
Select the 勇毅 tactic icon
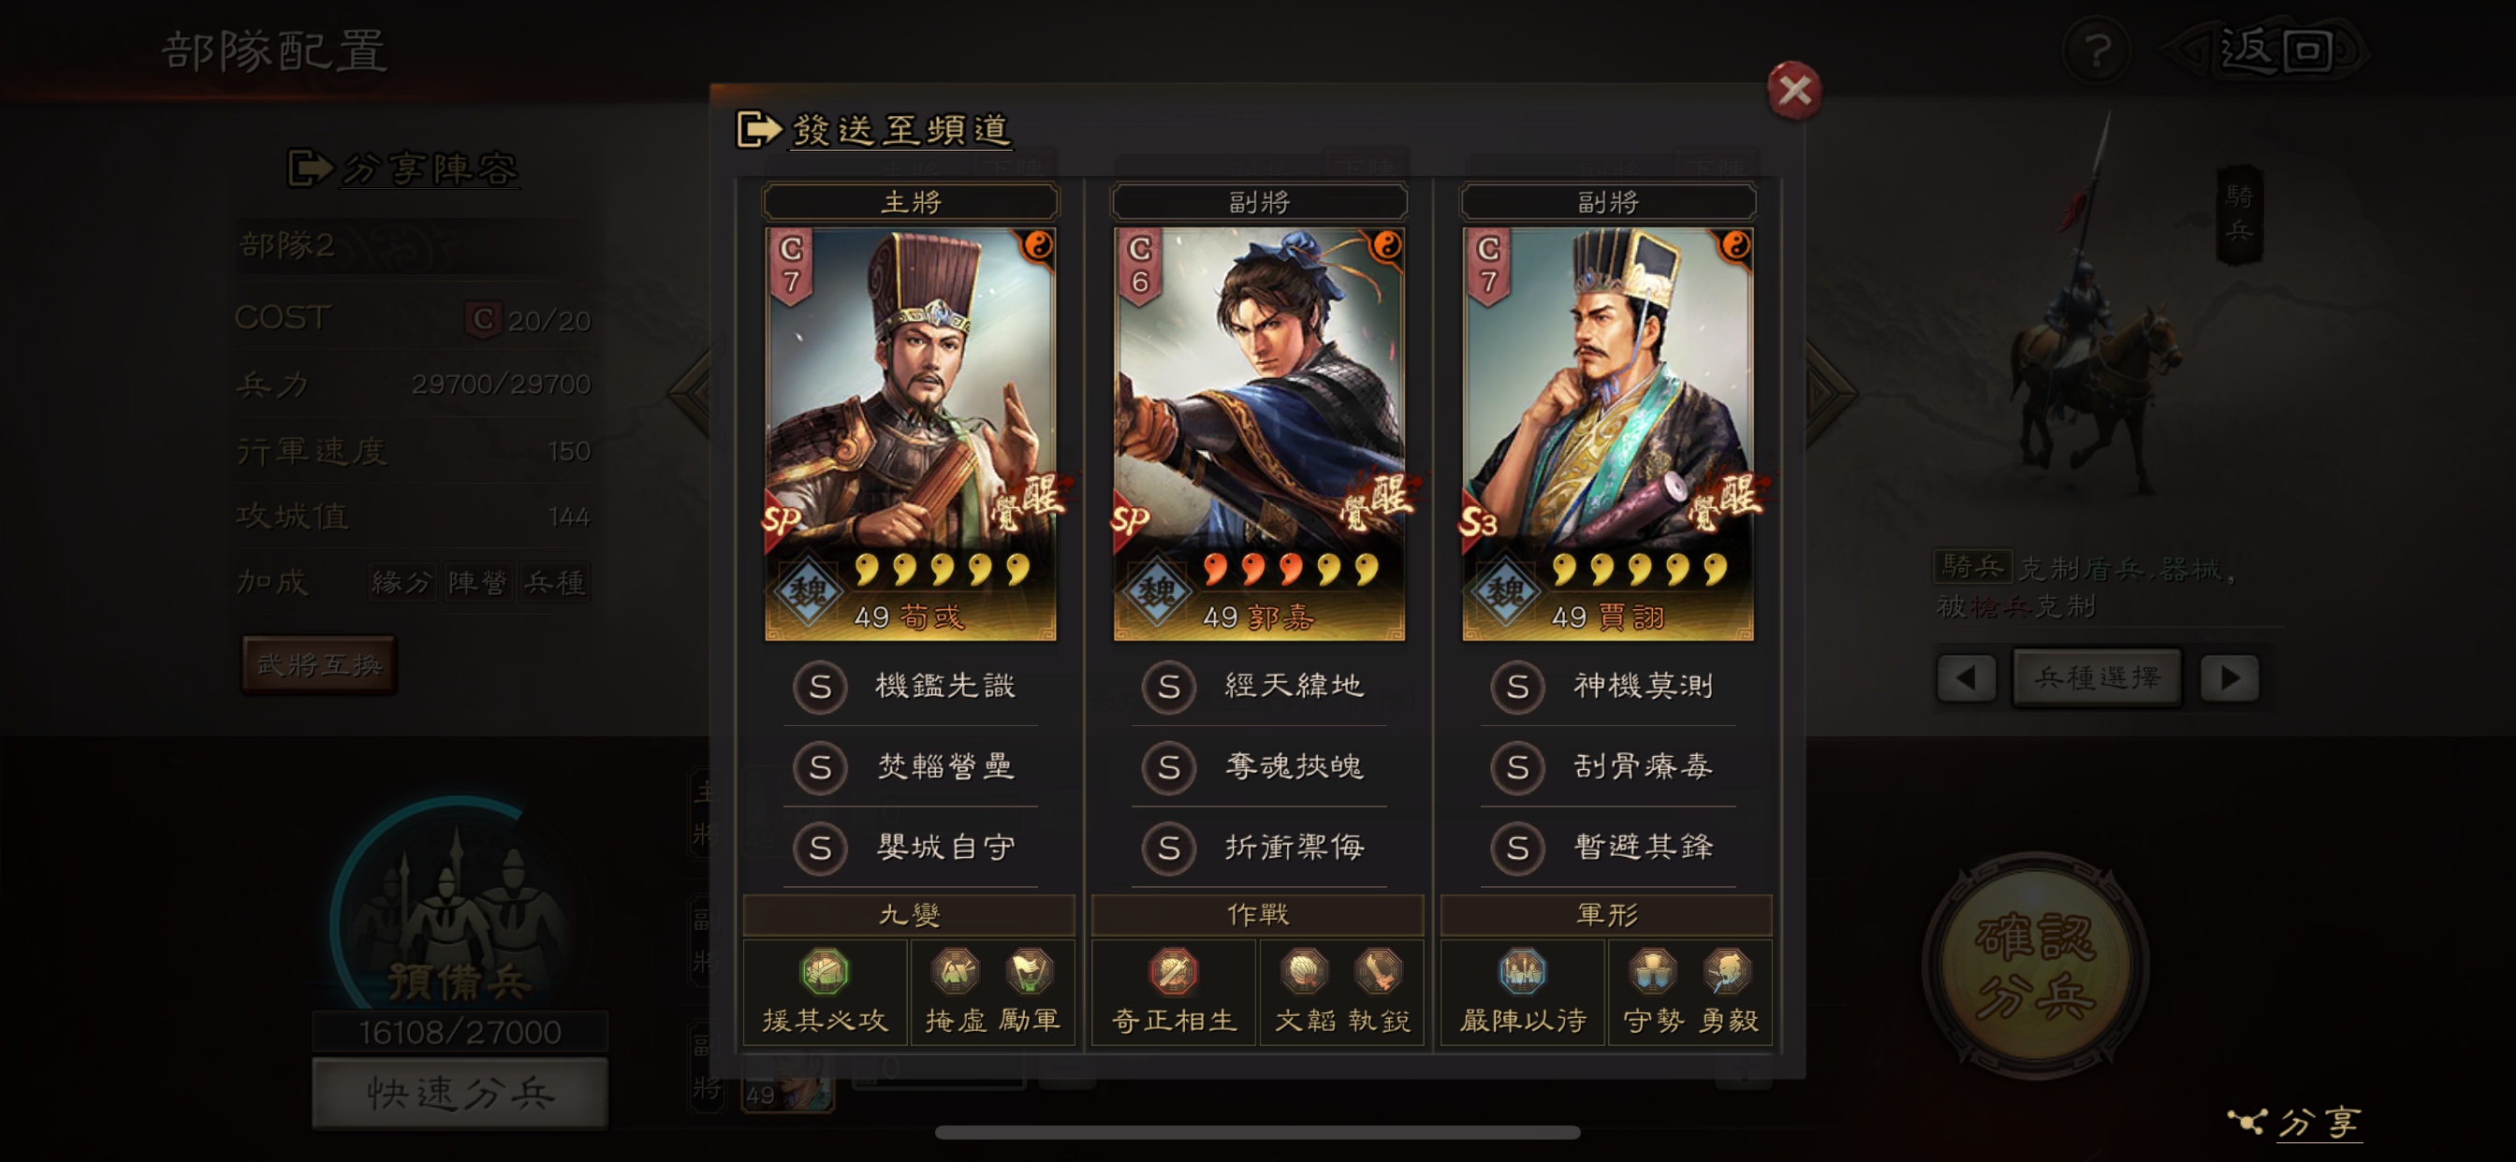(1727, 971)
